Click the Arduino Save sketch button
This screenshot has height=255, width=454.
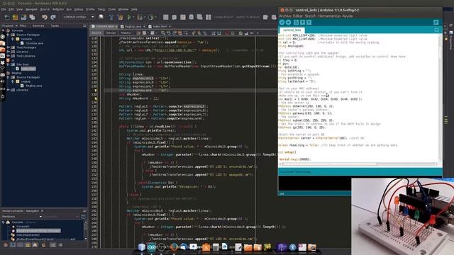[x=309, y=22]
